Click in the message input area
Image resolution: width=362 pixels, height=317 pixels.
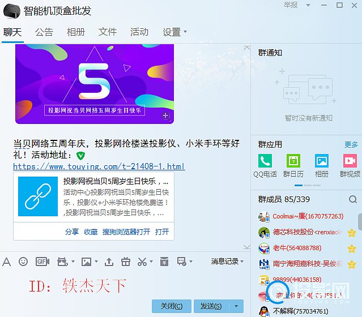[x=125, y=285]
